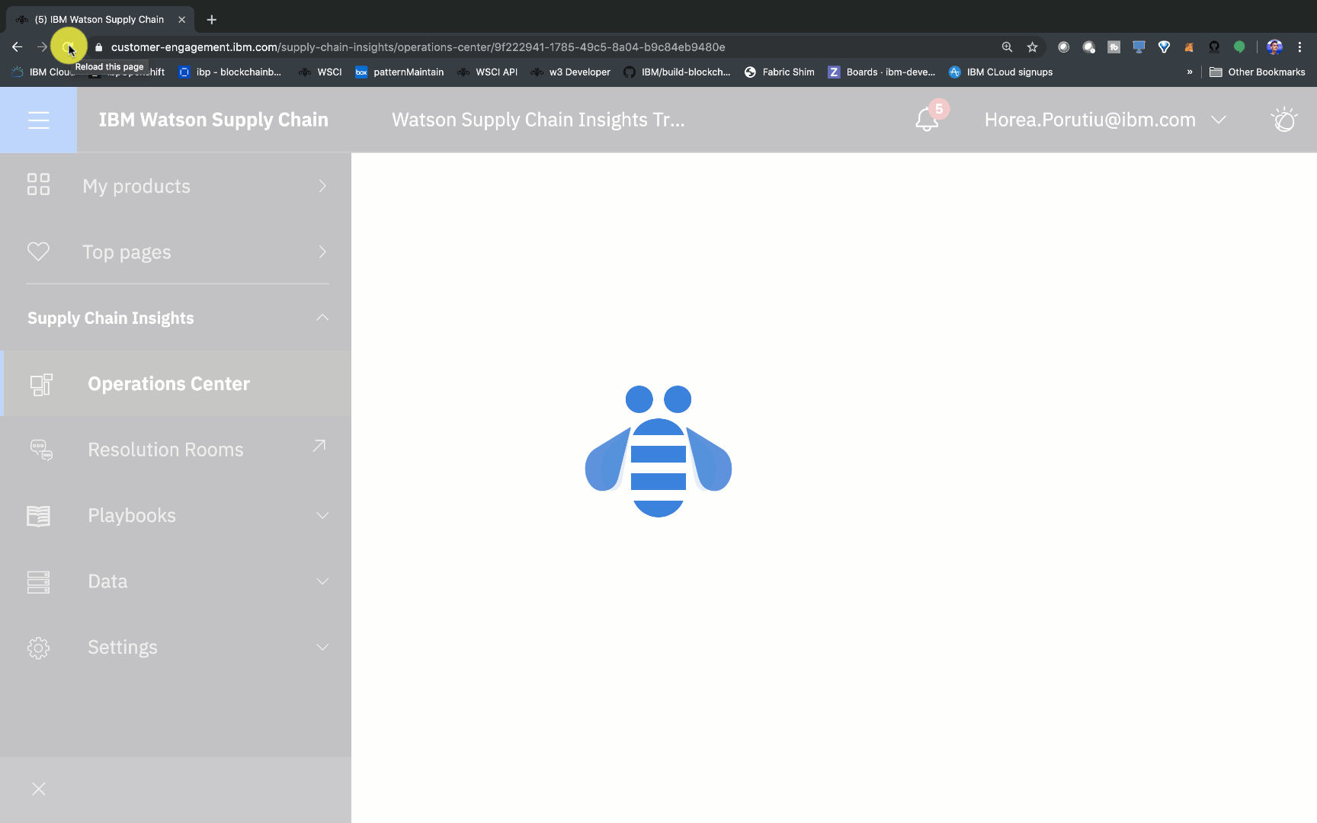Click the IBM Watson Supply Chain title

tap(213, 120)
